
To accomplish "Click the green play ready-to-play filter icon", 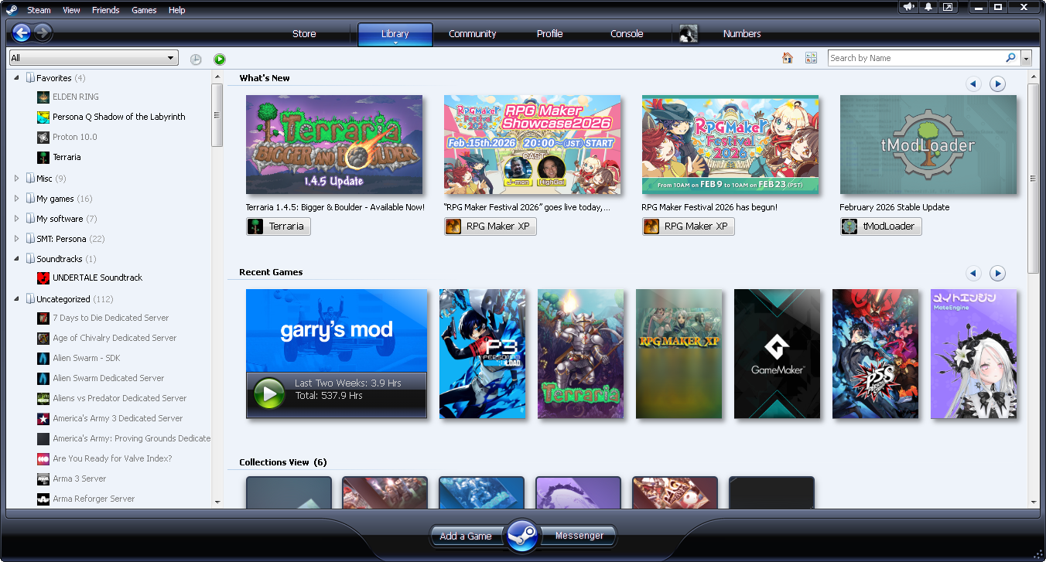I will tap(220, 59).
